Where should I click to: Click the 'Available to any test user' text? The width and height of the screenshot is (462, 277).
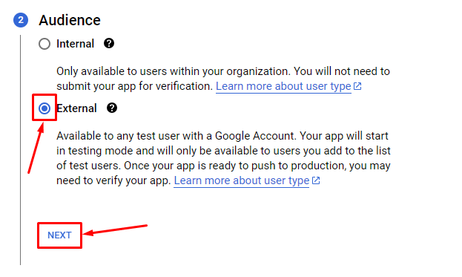click(118, 136)
